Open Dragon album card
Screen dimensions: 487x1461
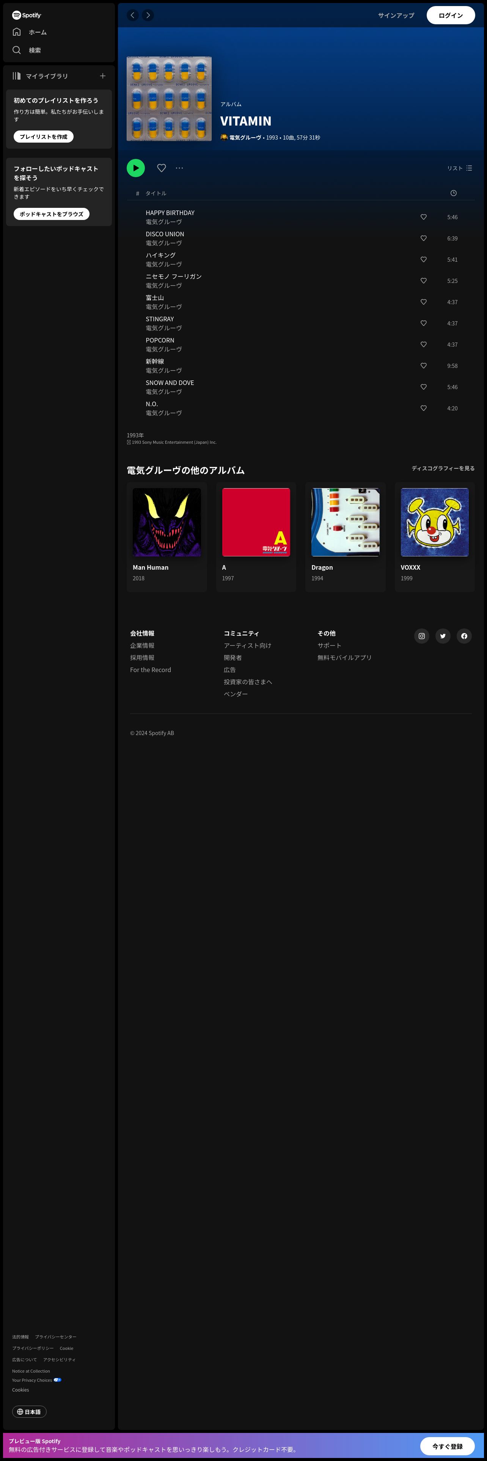[x=345, y=537]
